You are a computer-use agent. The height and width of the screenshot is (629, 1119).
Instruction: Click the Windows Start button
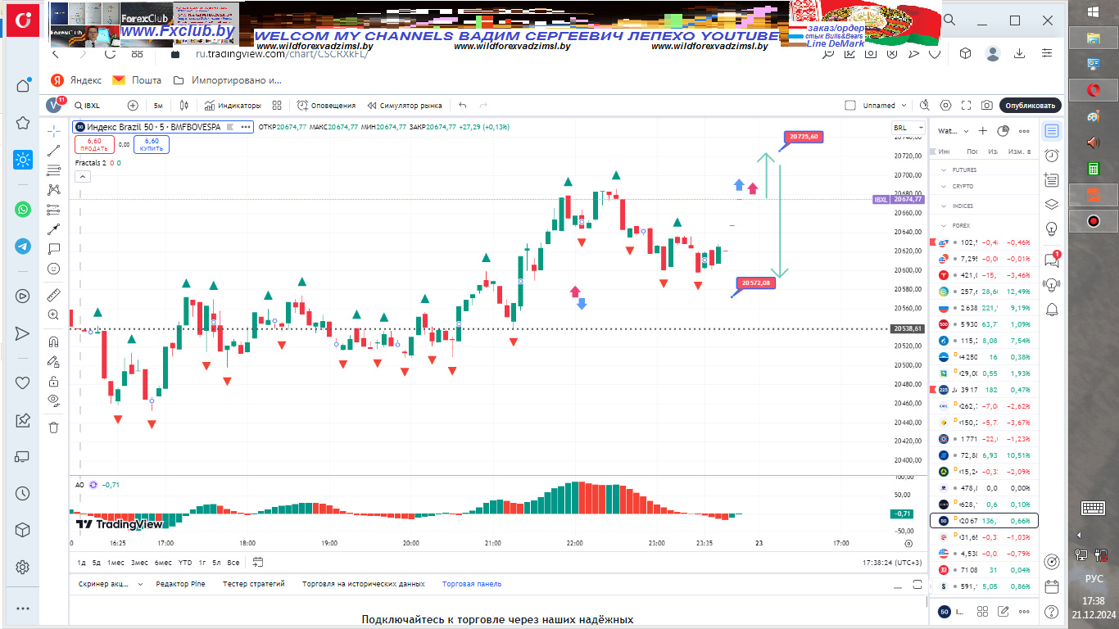[x=1094, y=11]
